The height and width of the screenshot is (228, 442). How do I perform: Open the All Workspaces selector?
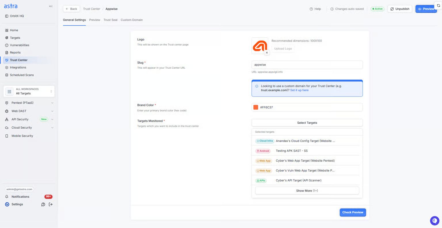pyautogui.click(x=29, y=91)
